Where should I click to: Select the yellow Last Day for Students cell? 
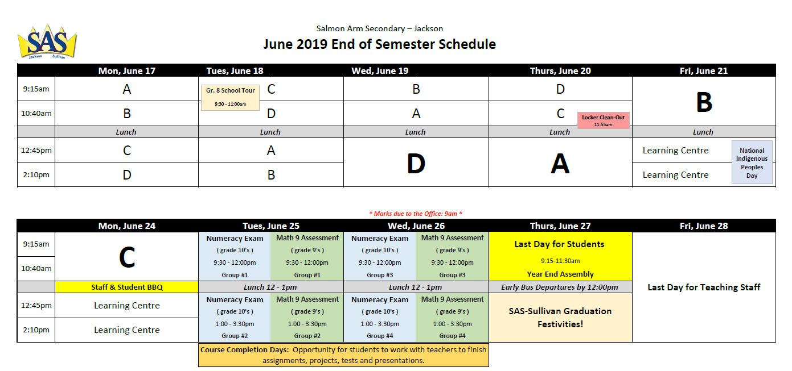click(x=560, y=256)
